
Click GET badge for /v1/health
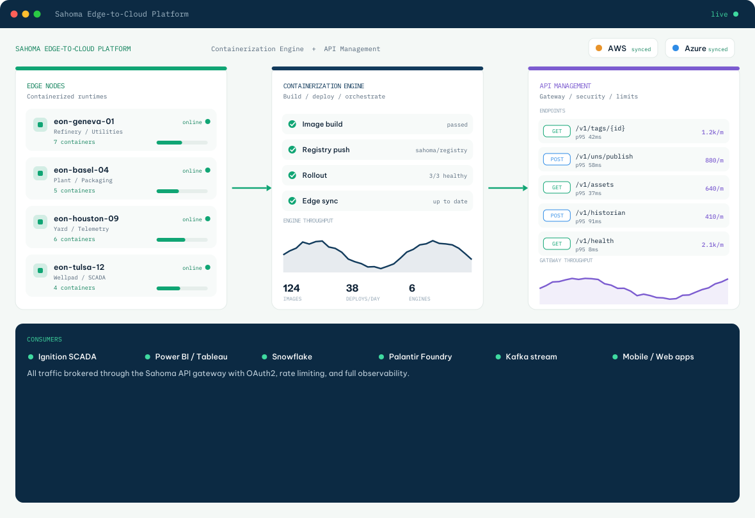click(557, 244)
